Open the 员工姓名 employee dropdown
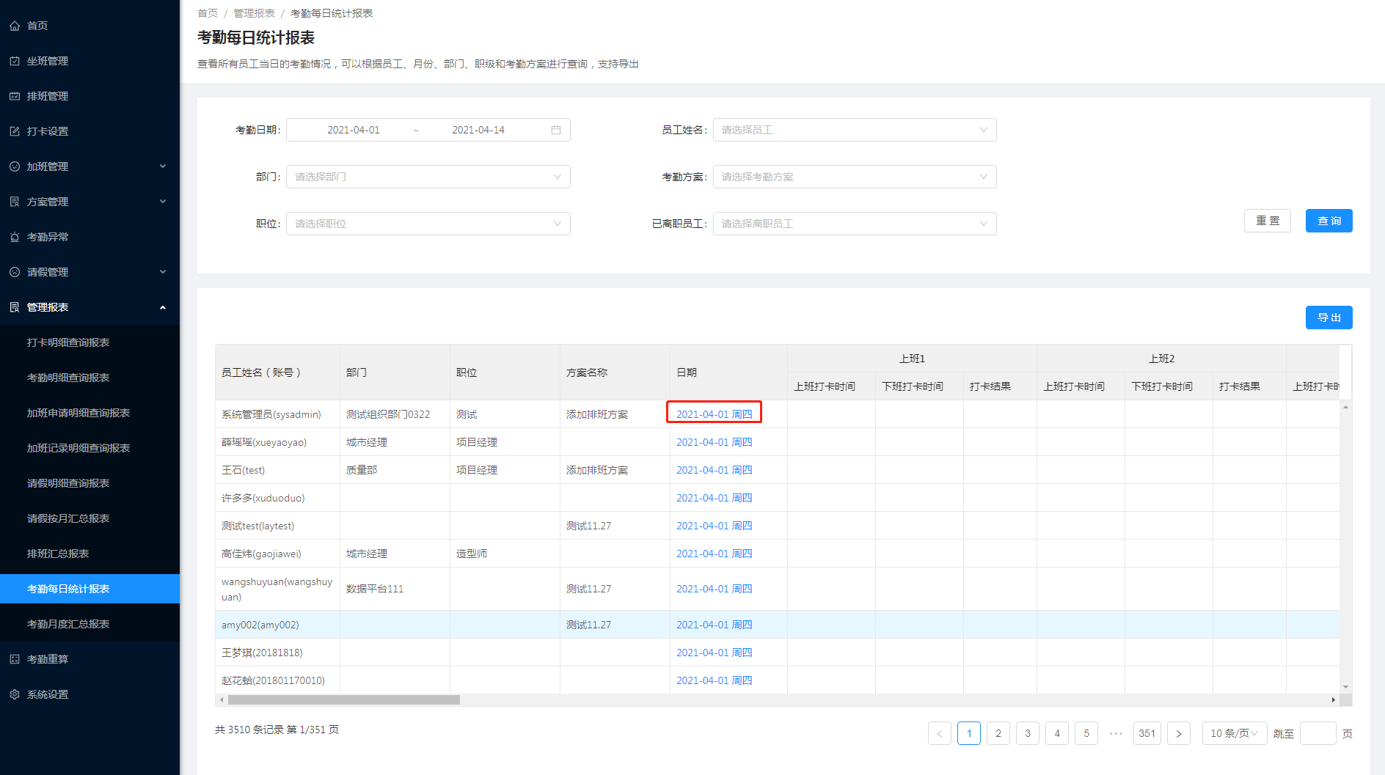Screen dimensions: 1385x775 pos(855,130)
